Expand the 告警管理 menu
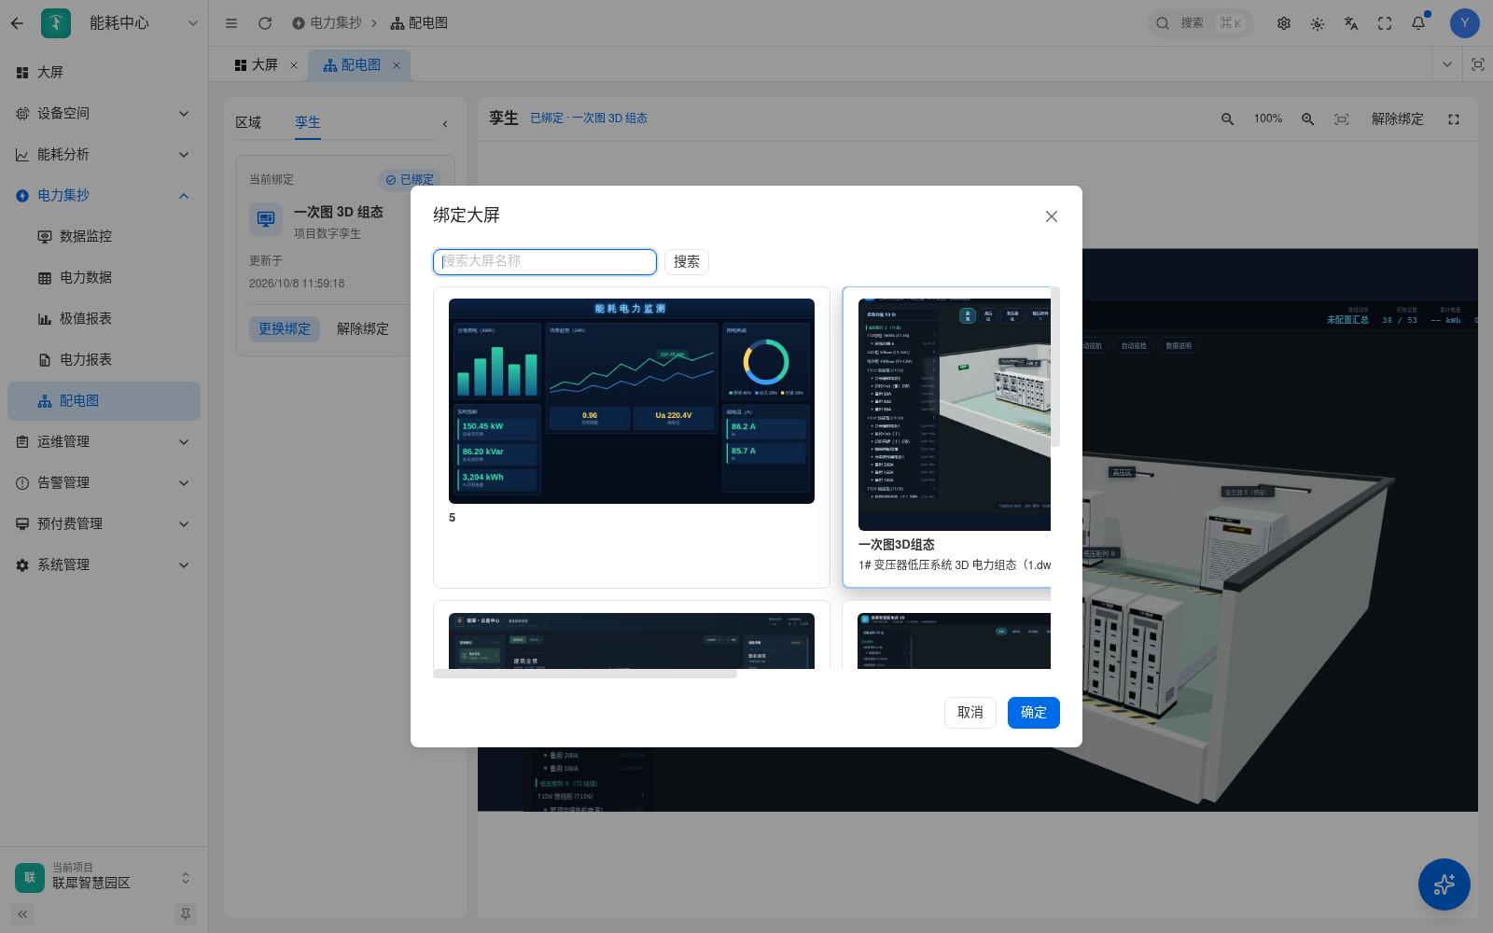 [x=104, y=482]
